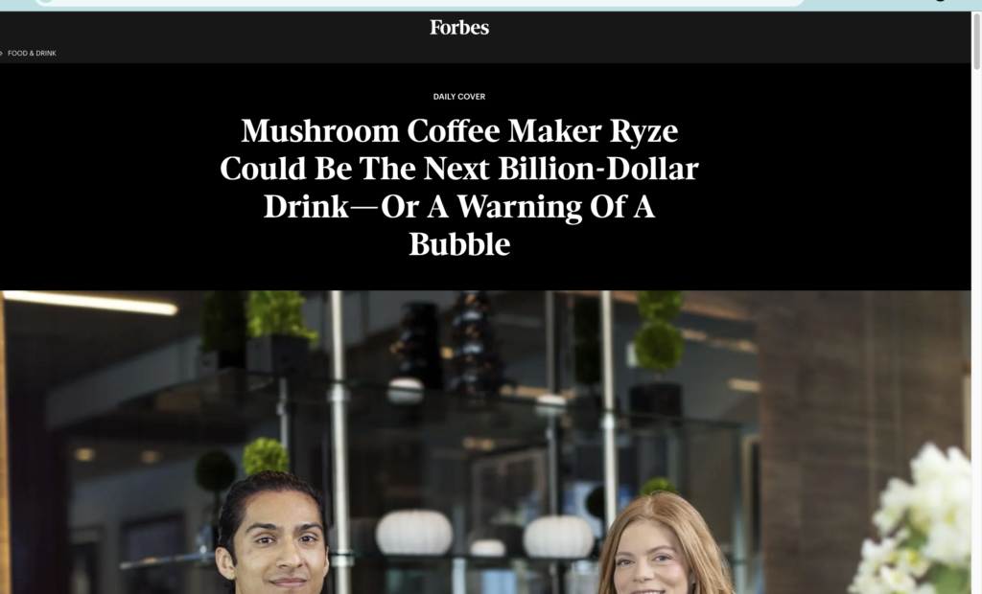Open the Forbes homepage logo
Image resolution: width=982 pixels, height=594 pixels.
[x=459, y=28]
